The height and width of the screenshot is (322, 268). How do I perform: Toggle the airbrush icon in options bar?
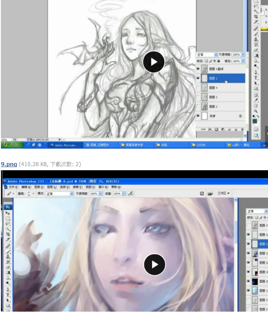click(x=130, y=194)
